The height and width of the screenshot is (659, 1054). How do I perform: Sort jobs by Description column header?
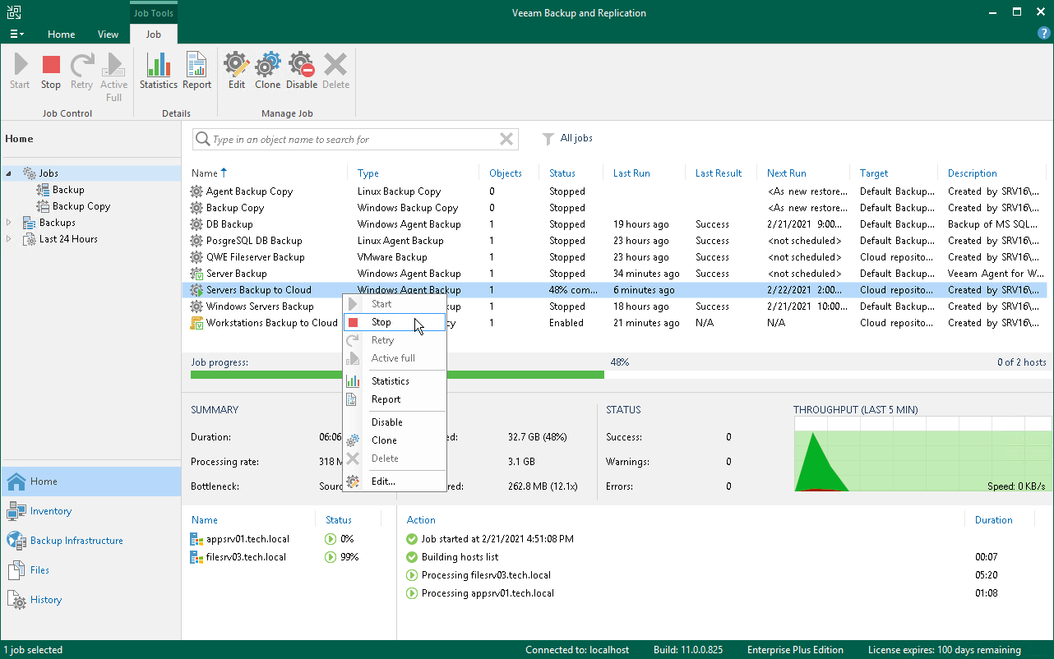click(973, 173)
